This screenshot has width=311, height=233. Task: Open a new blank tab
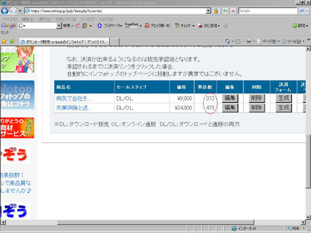click(114, 42)
